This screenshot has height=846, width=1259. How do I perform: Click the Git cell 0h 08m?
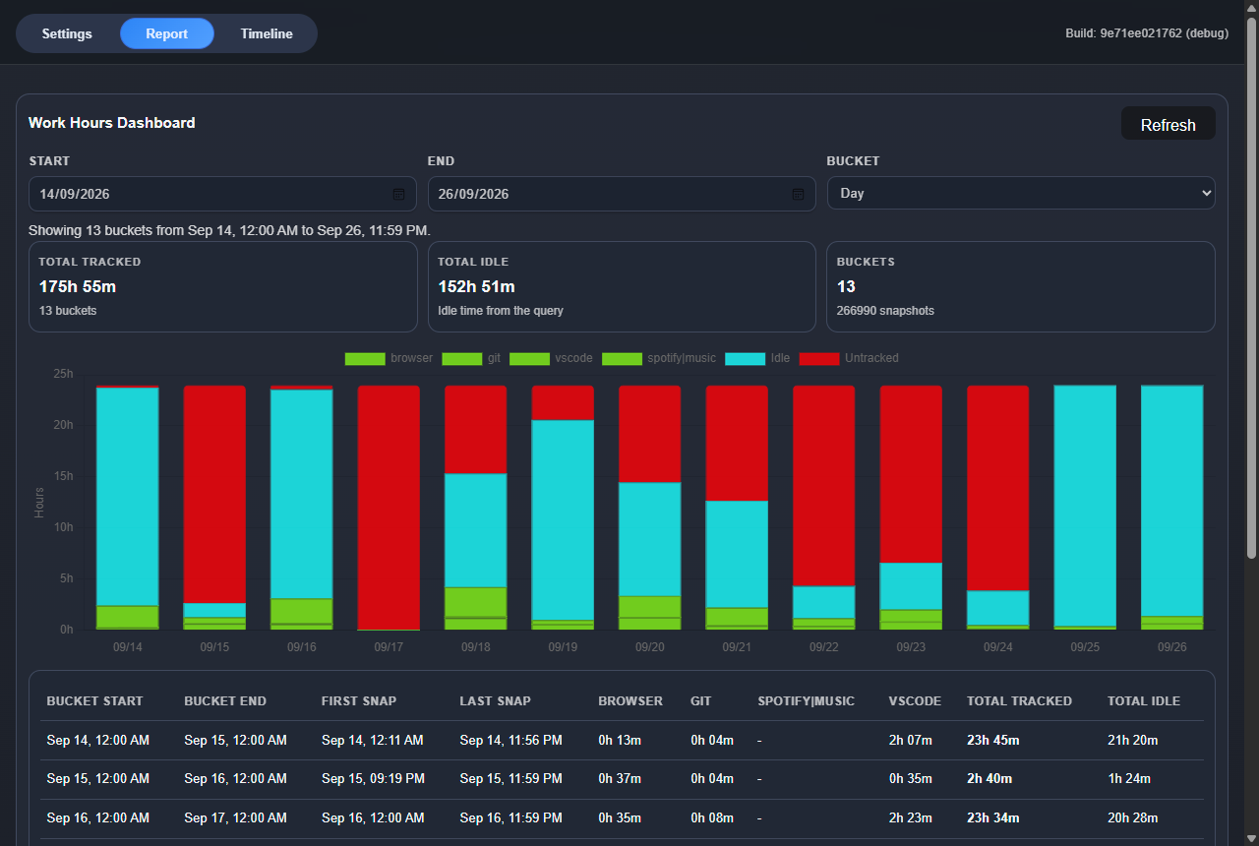712,818
